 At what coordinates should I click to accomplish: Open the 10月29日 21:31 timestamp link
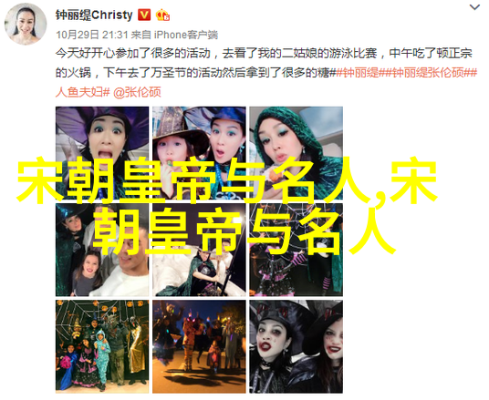point(92,35)
